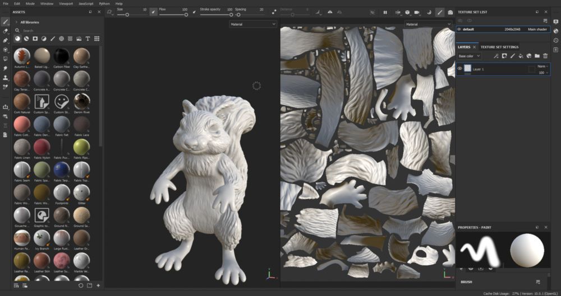Image resolution: width=561 pixels, height=296 pixels.
Task: Filter assets by Fonts T icon
Action: pos(88,39)
